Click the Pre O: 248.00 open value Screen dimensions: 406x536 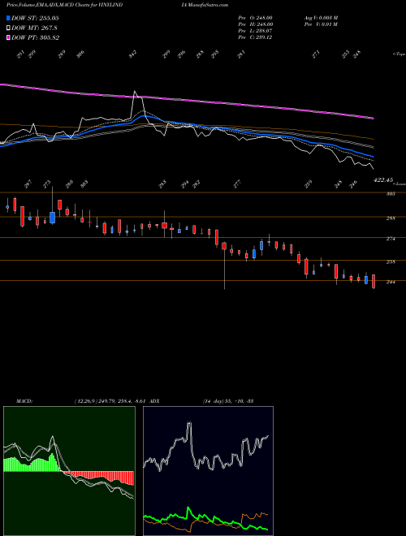click(x=255, y=18)
